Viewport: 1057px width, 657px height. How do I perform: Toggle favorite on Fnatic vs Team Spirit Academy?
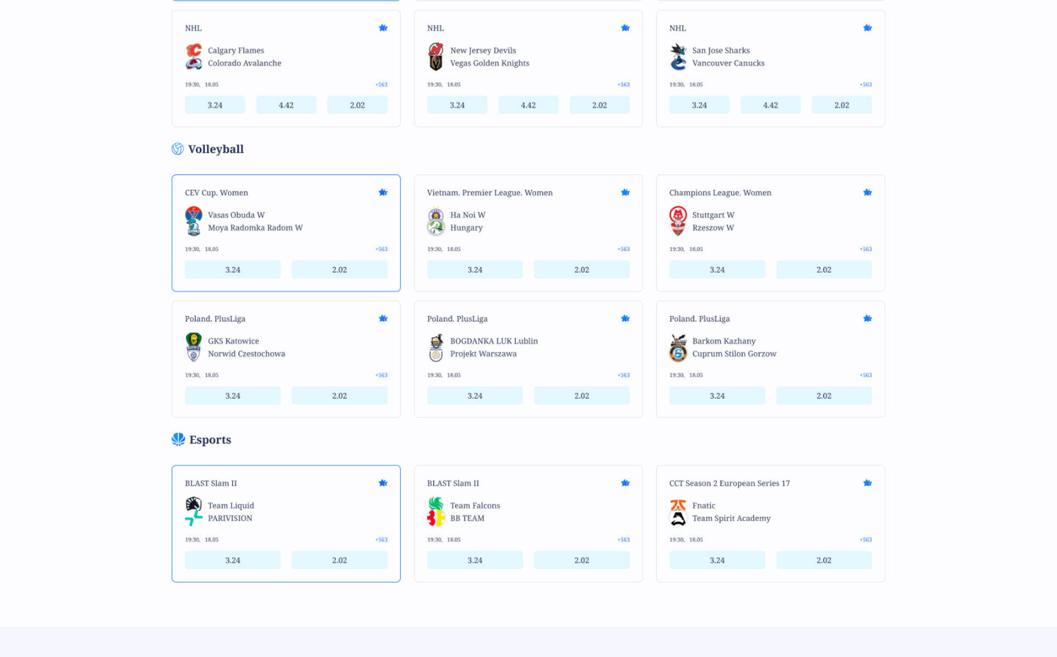click(867, 483)
